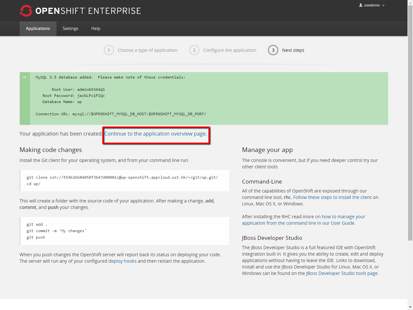Viewport: 413px width, 310px height.
Task: Open the Applications tab
Action: pyautogui.click(x=38, y=29)
